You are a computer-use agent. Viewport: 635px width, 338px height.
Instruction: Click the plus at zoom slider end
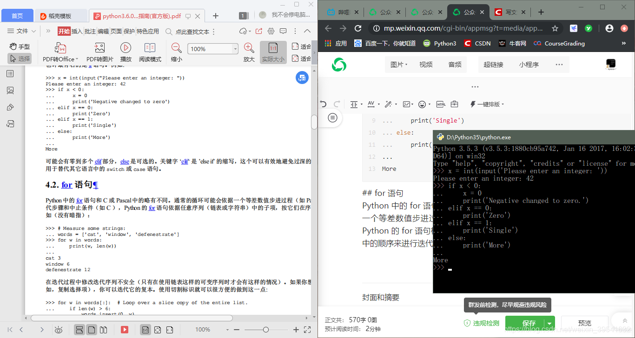click(296, 330)
